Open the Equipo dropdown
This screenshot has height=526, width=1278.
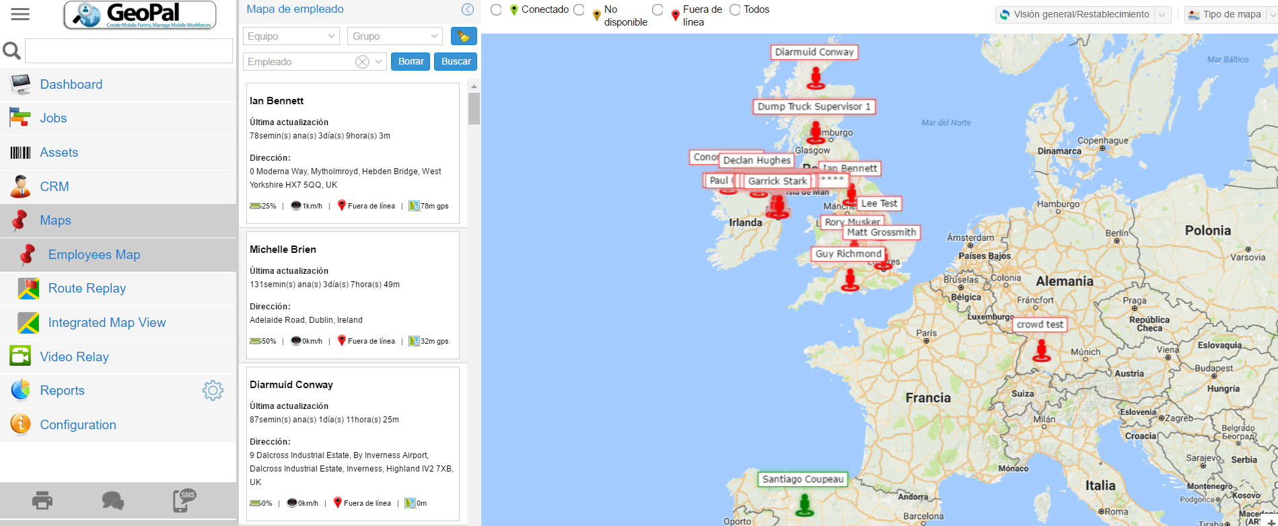coord(291,36)
